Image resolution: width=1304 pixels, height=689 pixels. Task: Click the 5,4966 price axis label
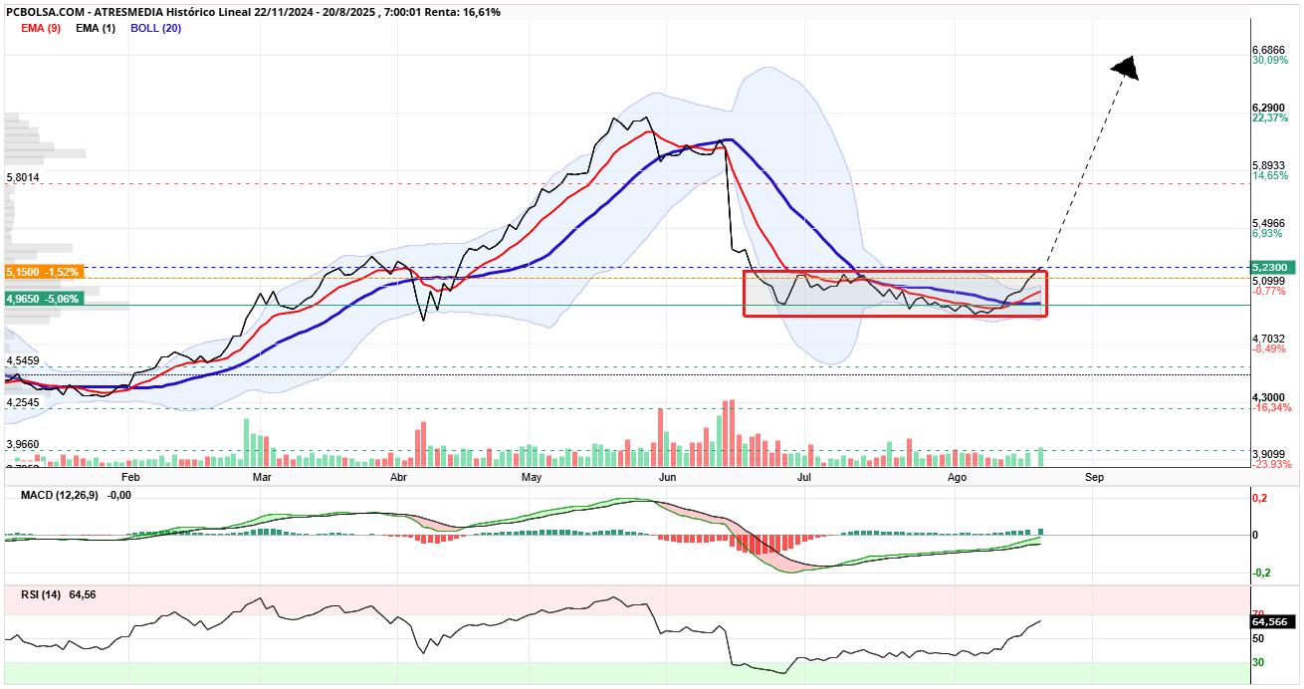click(x=1268, y=223)
